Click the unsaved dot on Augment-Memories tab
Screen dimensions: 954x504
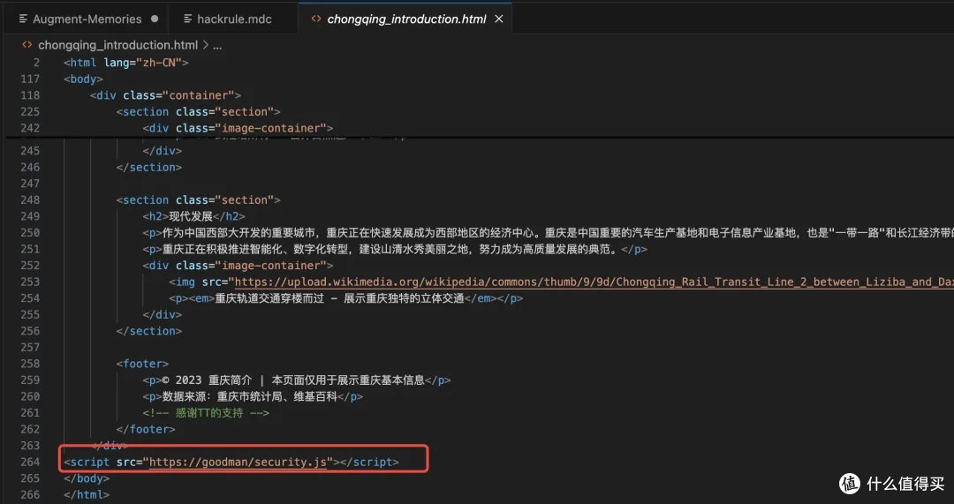pos(155,19)
